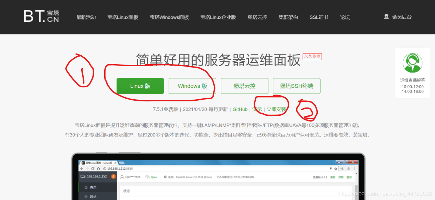435x200 pixels.
Task: Click the 2021/01/20·每月更新 date text
Action: [x=205, y=109]
